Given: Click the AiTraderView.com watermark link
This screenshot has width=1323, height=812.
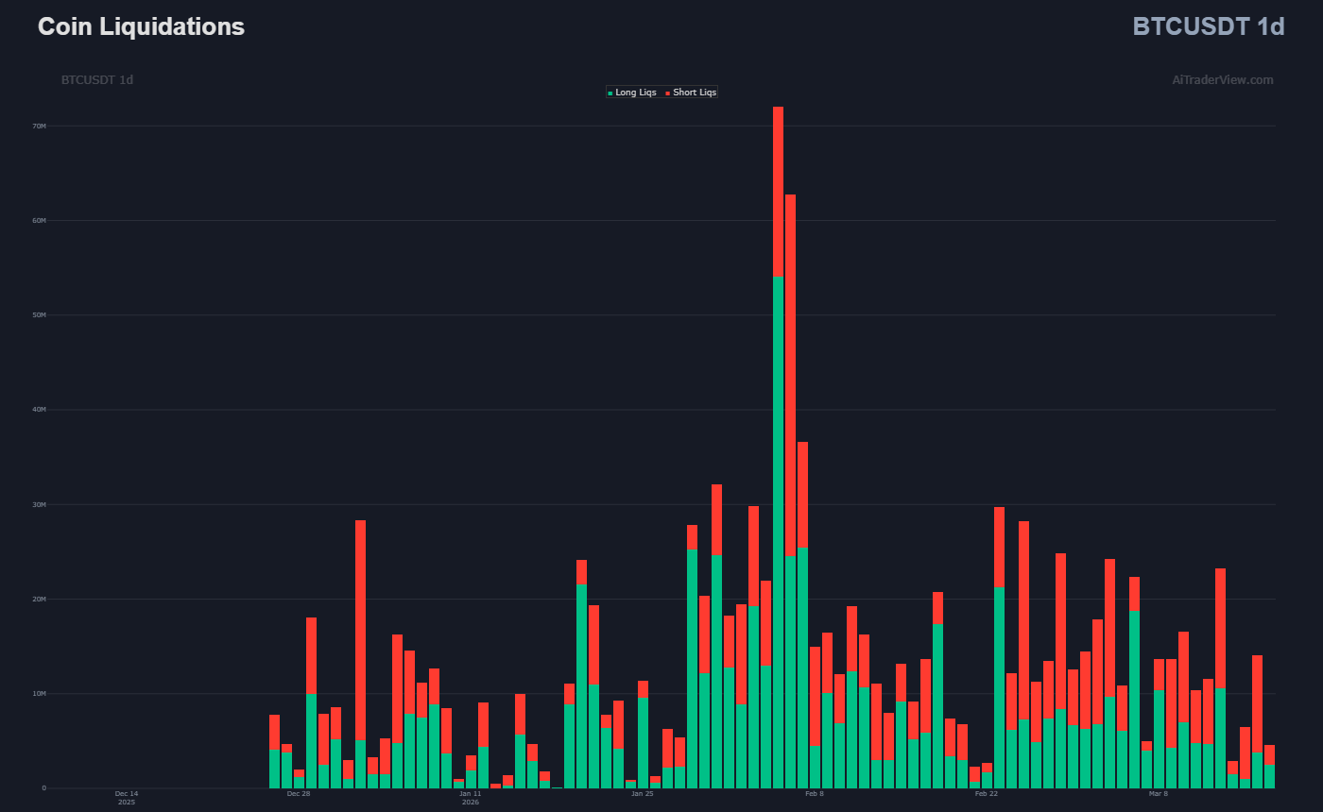Looking at the screenshot, I should [x=1222, y=80].
